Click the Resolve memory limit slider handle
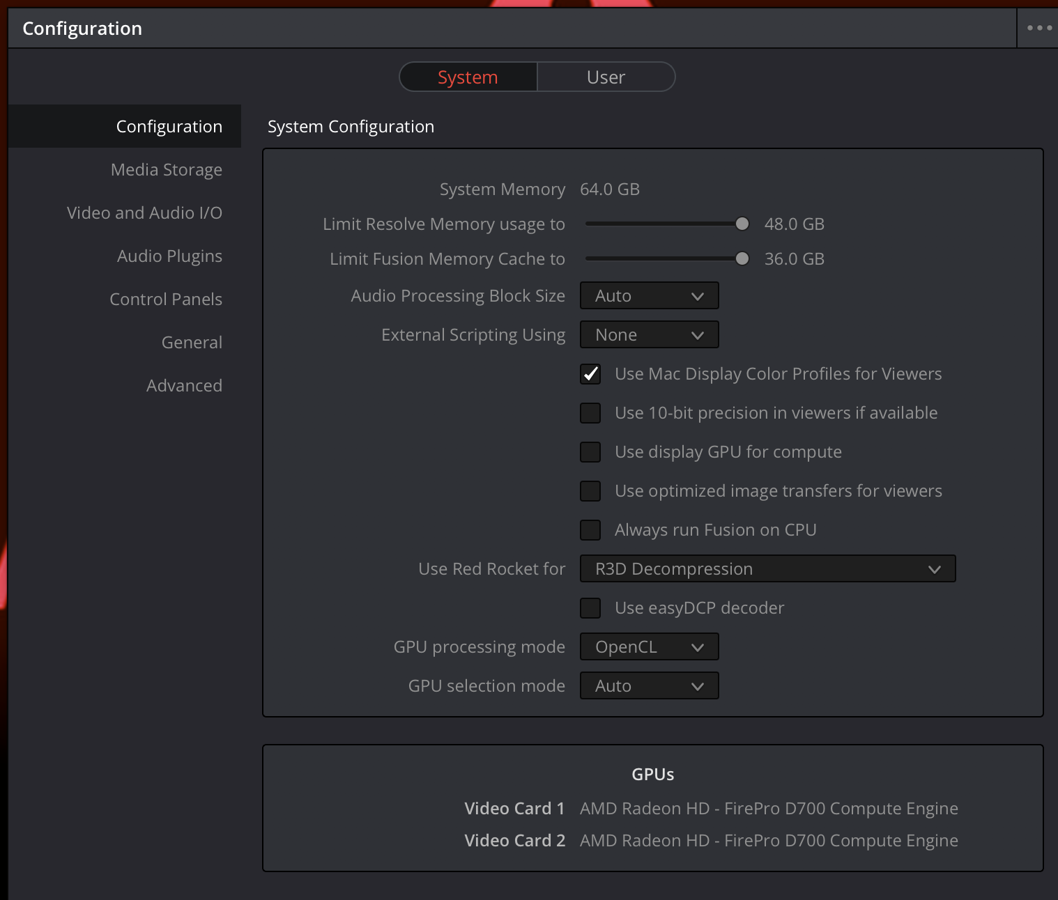Image resolution: width=1058 pixels, height=900 pixels. click(742, 224)
